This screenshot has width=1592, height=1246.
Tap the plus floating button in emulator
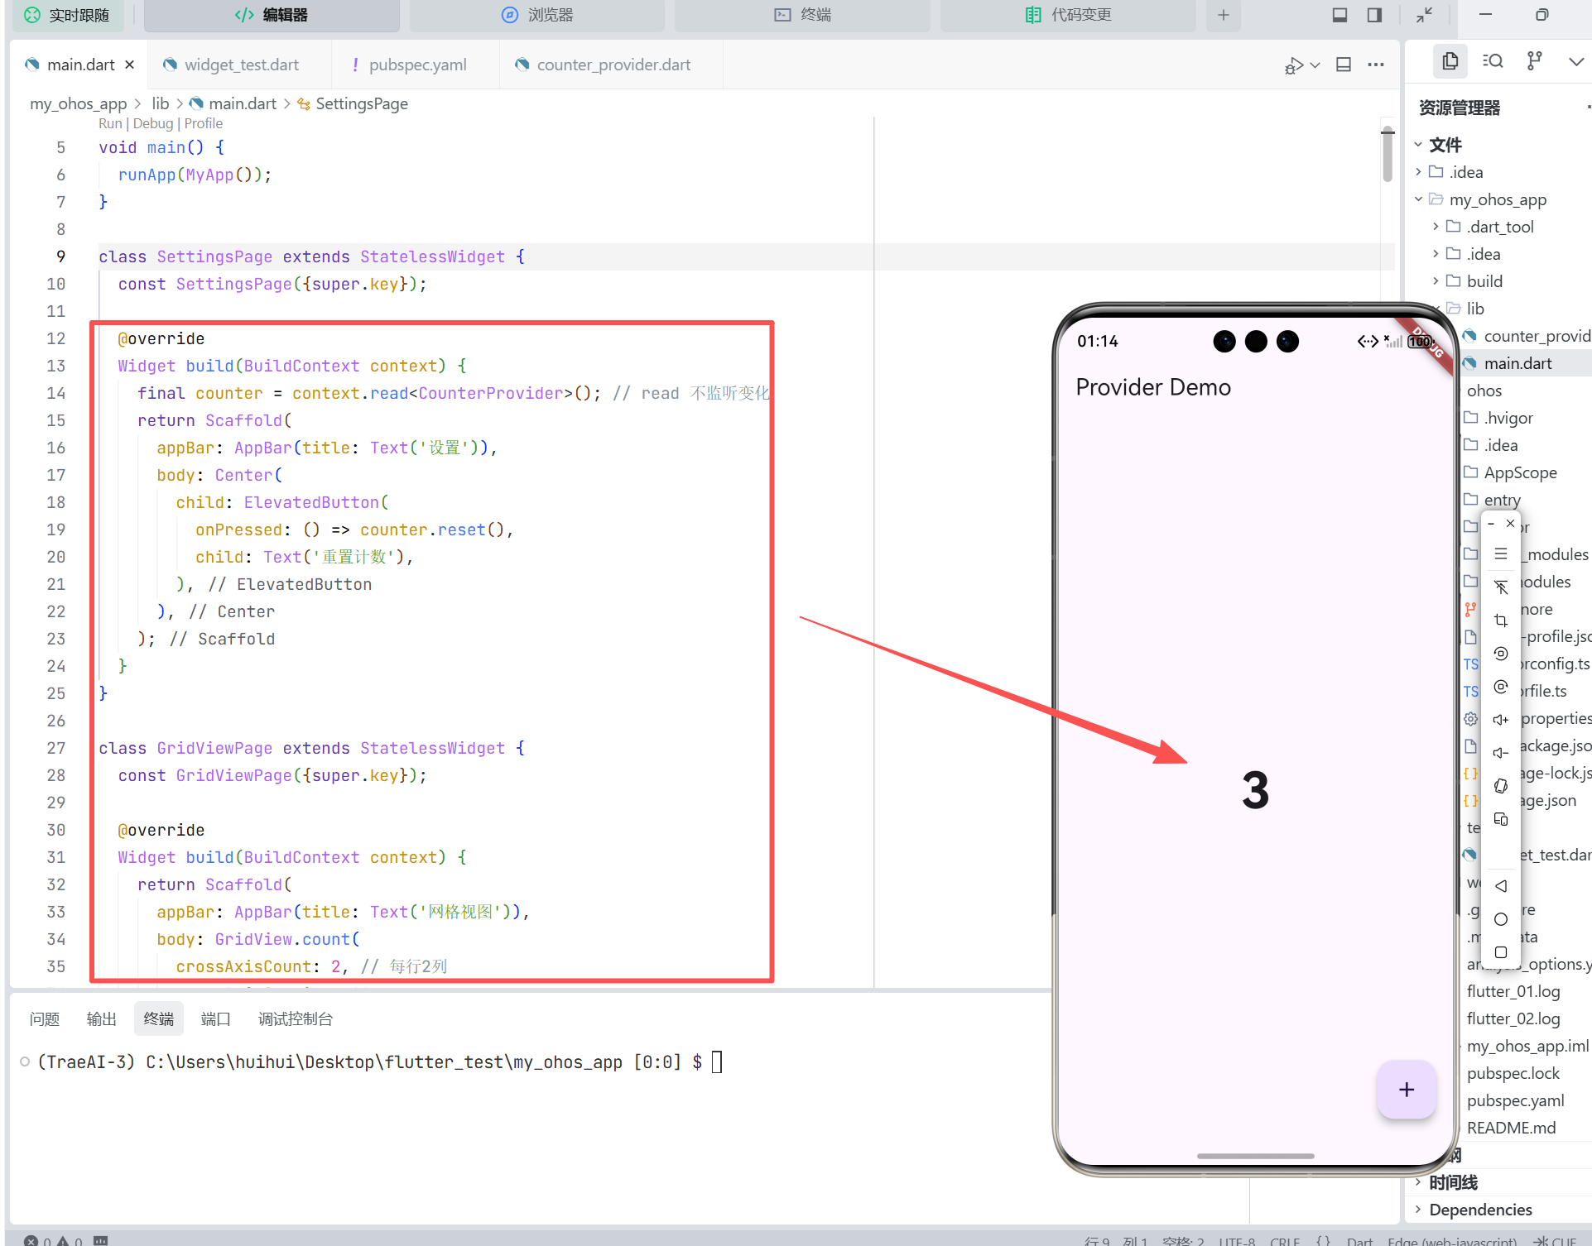(x=1406, y=1090)
